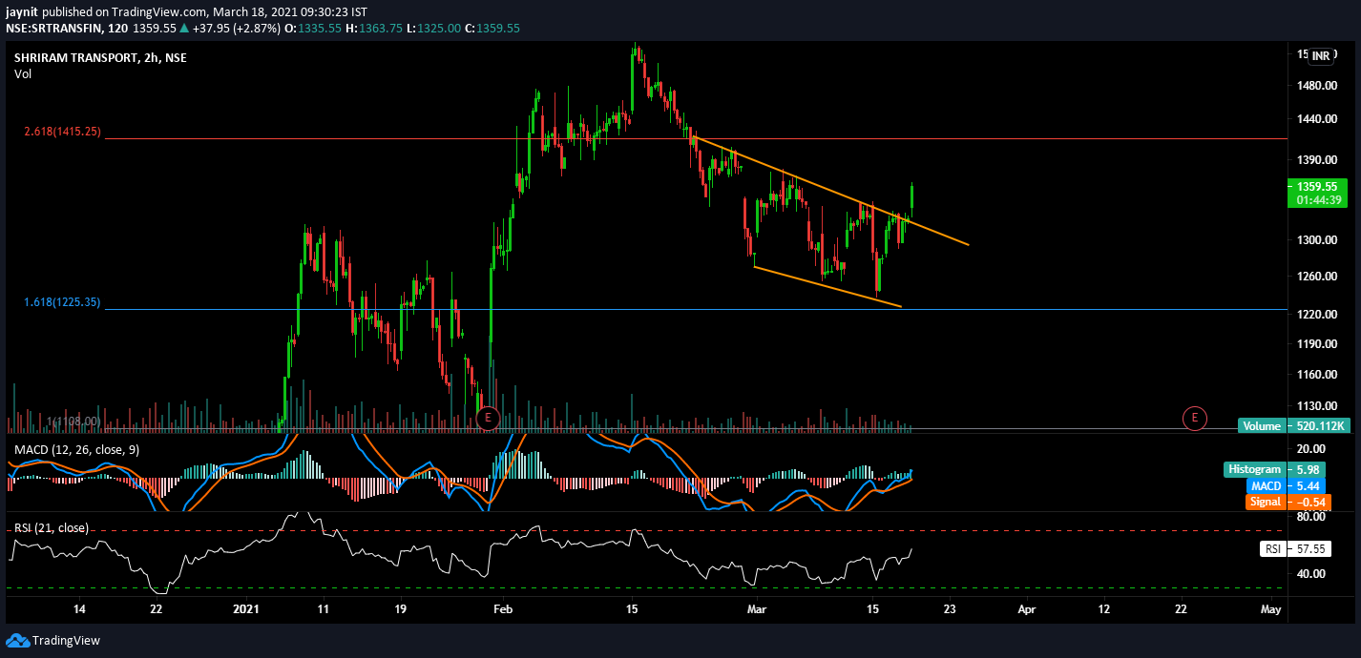This screenshot has width=1361, height=658.
Task: Click the 11 date label on the time axis
Action: 323,608
